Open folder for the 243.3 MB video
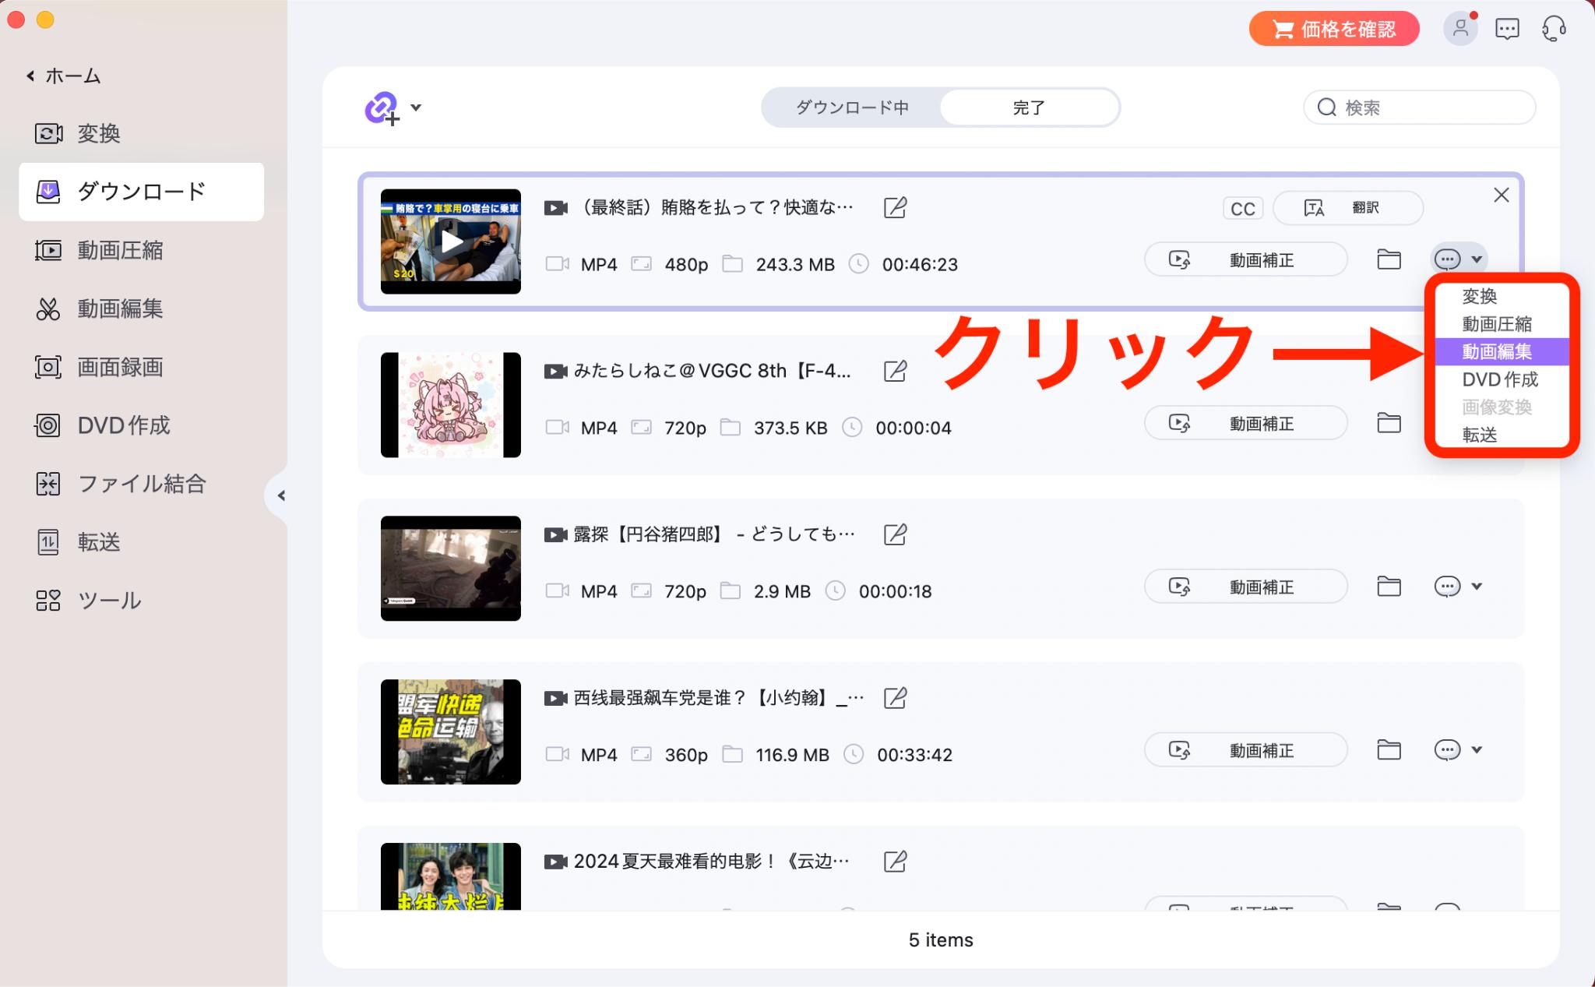 coord(1389,259)
